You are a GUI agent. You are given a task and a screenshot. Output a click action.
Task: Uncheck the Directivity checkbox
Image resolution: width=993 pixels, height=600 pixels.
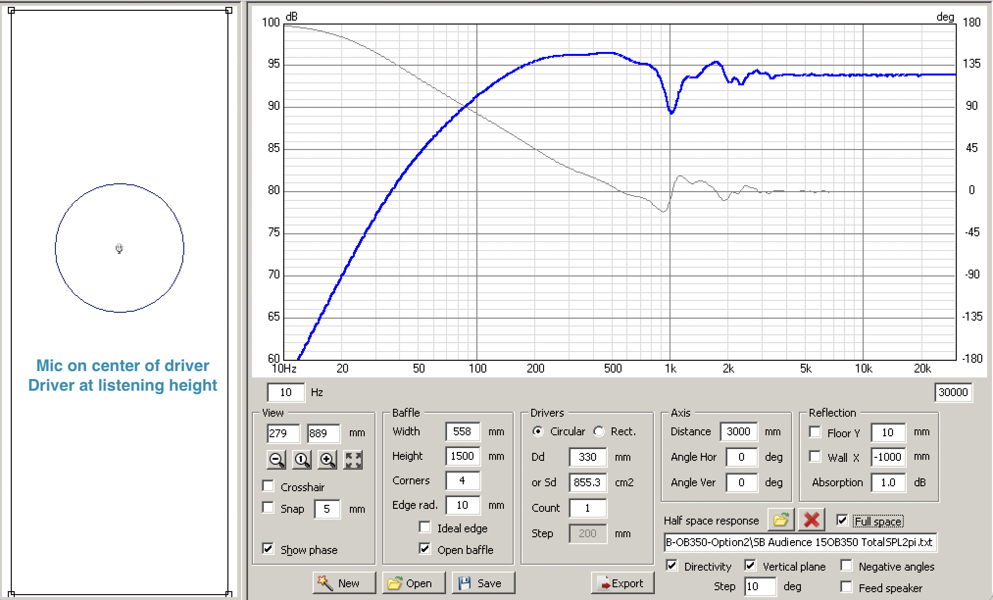coord(672,565)
